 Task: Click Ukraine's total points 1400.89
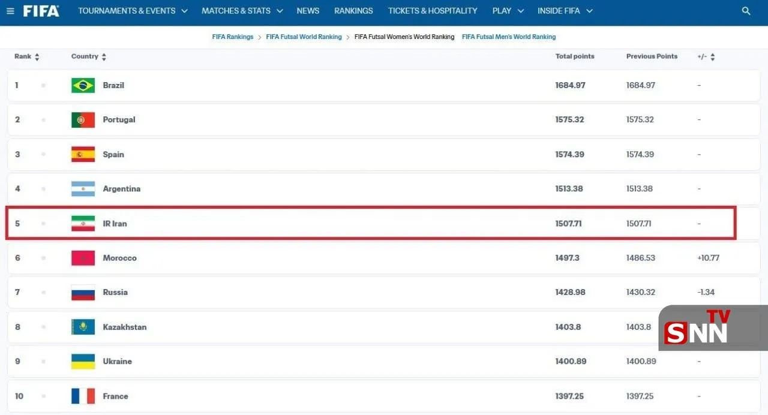coord(571,362)
